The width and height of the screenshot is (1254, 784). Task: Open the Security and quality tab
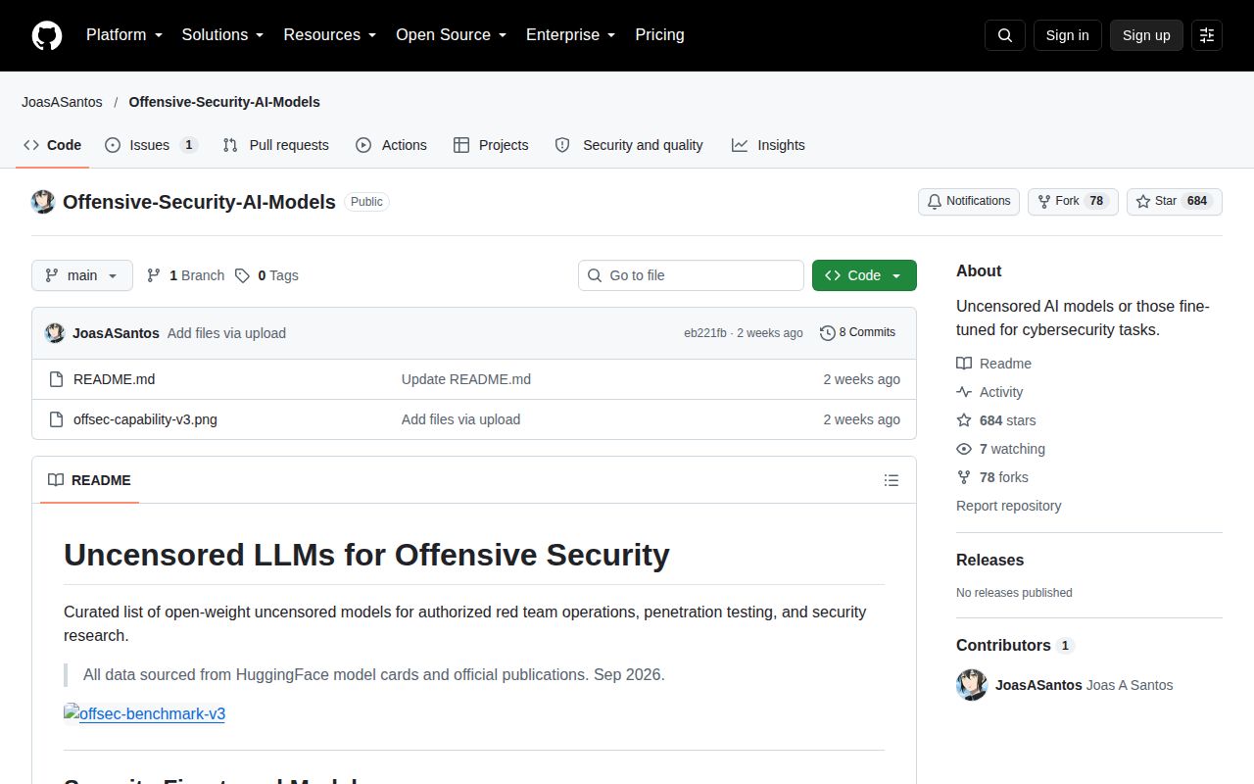[629, 145]
